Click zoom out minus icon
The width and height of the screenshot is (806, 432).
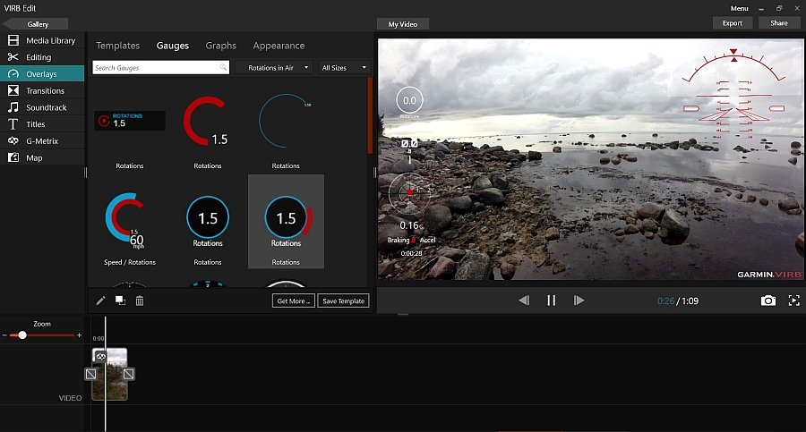[x=4, y=335]
